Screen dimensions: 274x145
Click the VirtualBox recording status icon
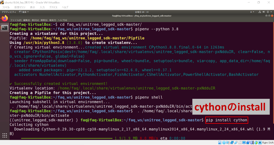tap(248, 143)
